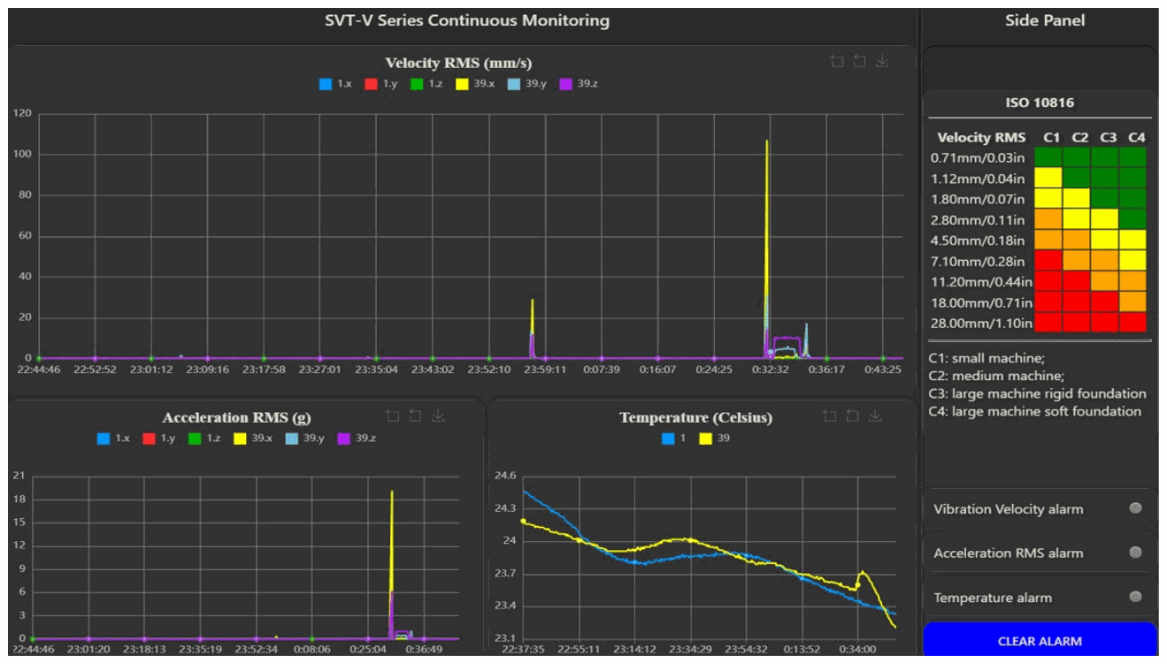Download the Velocity RMS chart as image
Viewport: 1167px width, 664px height.
(x=882, y=61)
